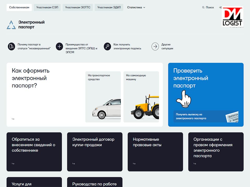The image size is (250, 187).
Task: Switch to the Участникам СЭП tab
Action: [x=47, y=7]
